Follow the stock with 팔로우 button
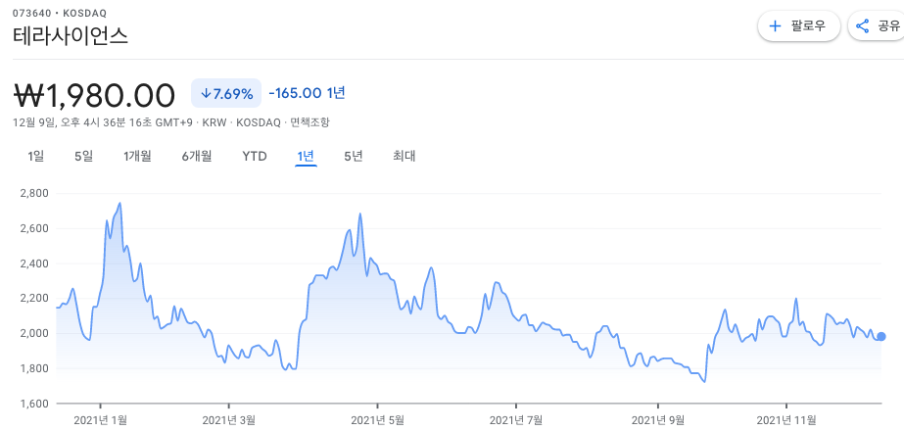This screenshot has height=431, width=904. point(798,26)
